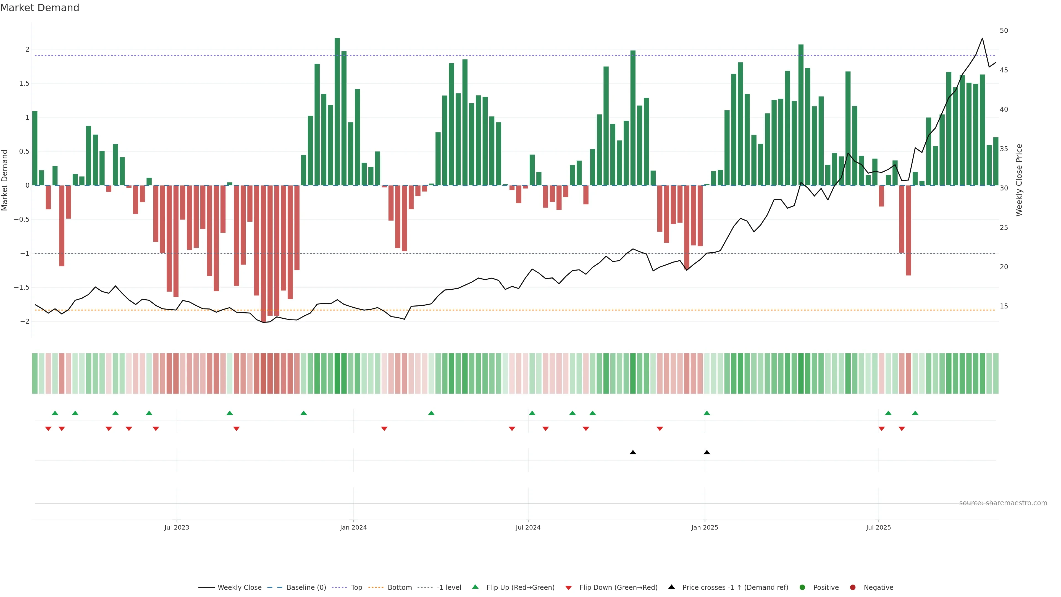
Task: Toggle the Baseline (0) legend entry
Action: click(x=306, y=588)
